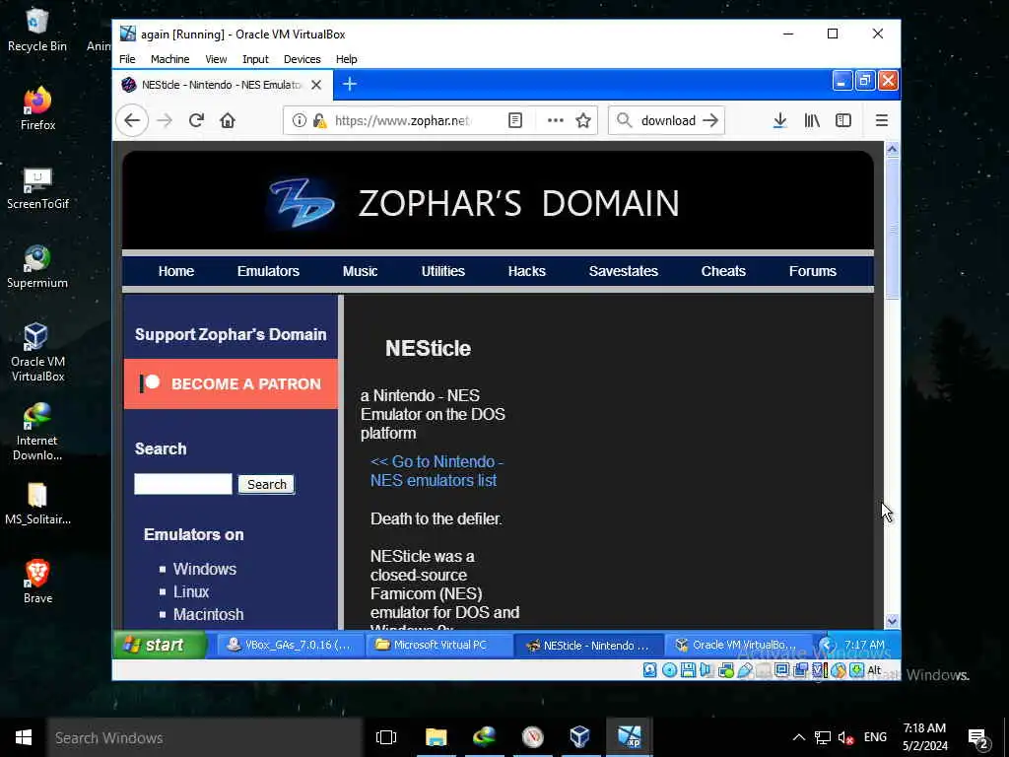Screen dimensions: 1009x757
Task: Bookmark this page with the star
Action: point(583,120)
